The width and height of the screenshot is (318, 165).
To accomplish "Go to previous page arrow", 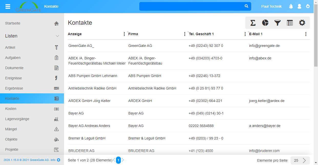I will click(114, 160).
